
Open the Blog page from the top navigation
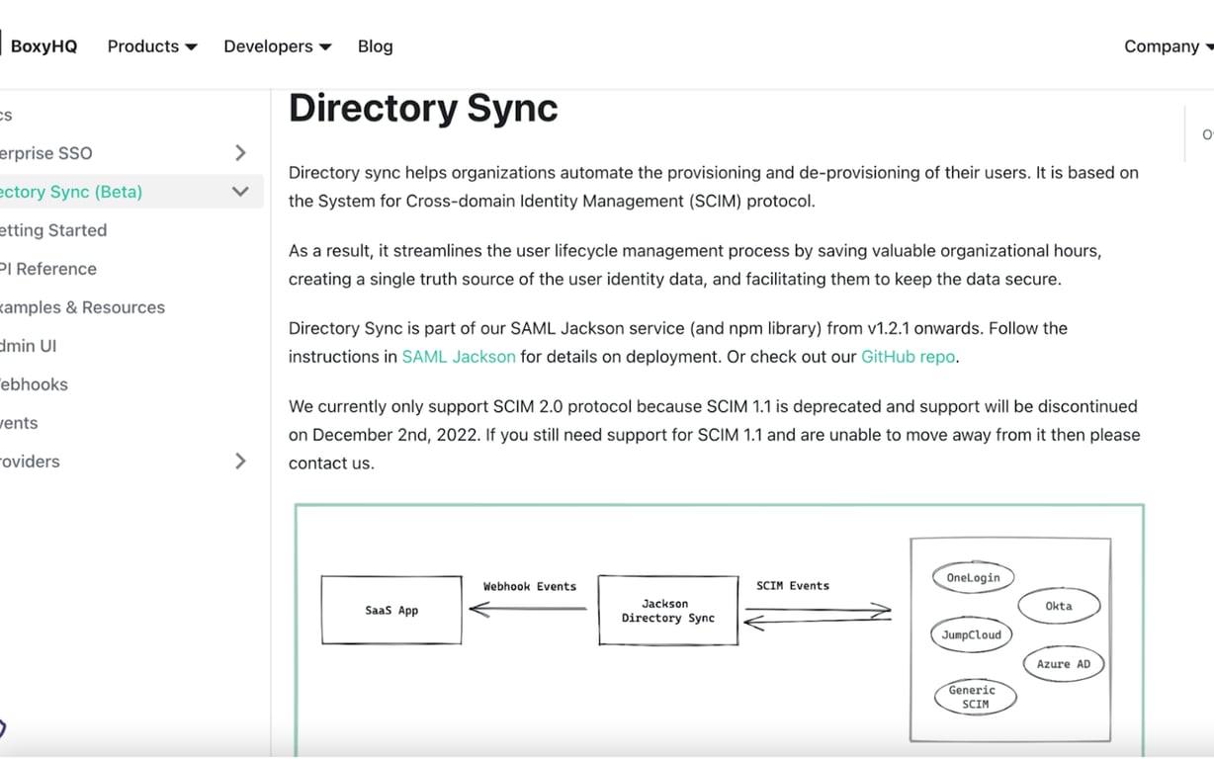click(375, 45)
